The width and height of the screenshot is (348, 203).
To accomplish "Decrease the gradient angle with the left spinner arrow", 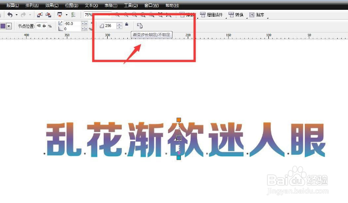I will (83, 24).
